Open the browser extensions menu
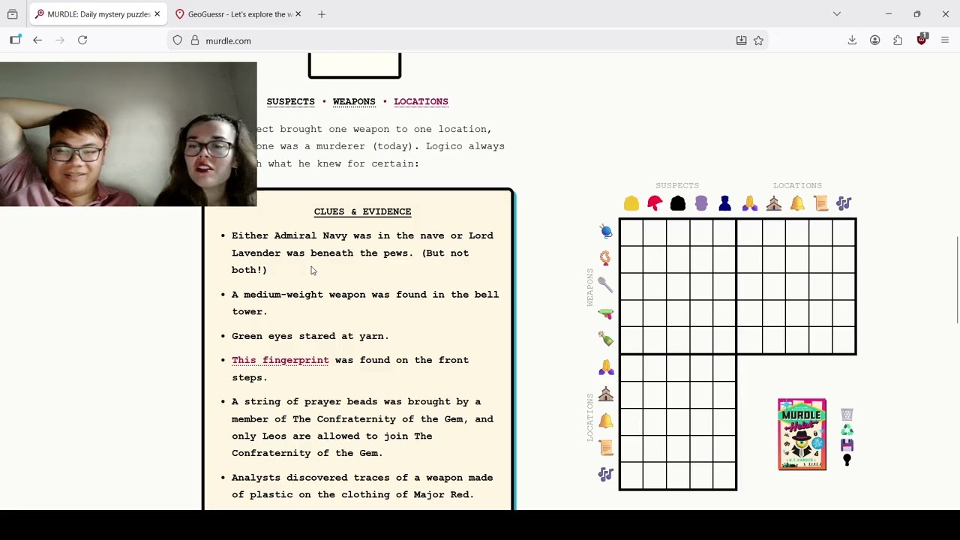960x540 pixels. click(x=898, y=40)
